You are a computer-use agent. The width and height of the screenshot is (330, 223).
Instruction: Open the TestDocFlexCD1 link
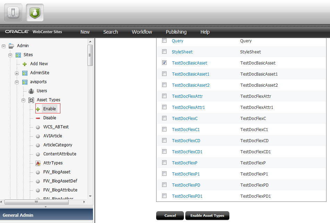[x=187, y=152]
